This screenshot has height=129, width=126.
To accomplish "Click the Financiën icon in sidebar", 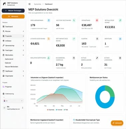I will point(3,36).
